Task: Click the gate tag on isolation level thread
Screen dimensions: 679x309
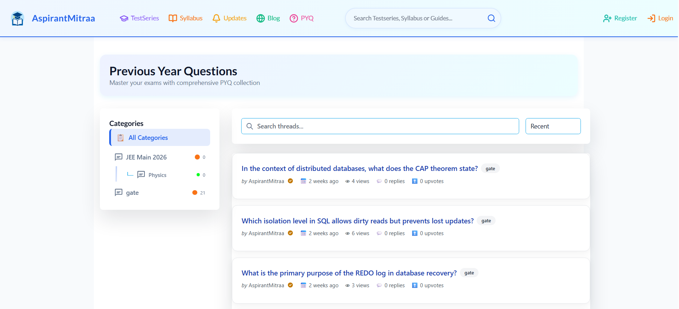Action: pyautogui.click(x=486, y=221)
